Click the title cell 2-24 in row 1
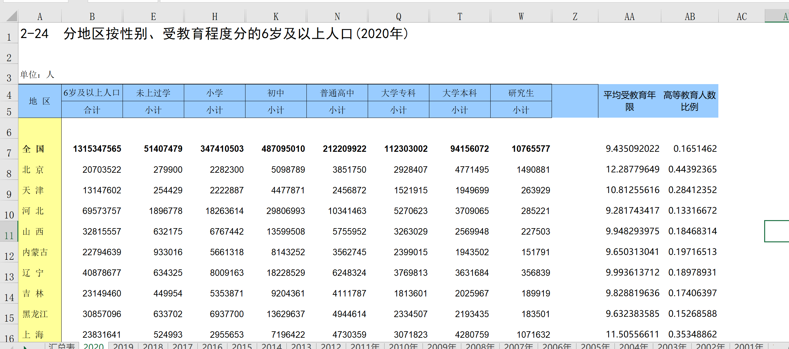Screen dimensions: 789x349 [x=35, y=34]
